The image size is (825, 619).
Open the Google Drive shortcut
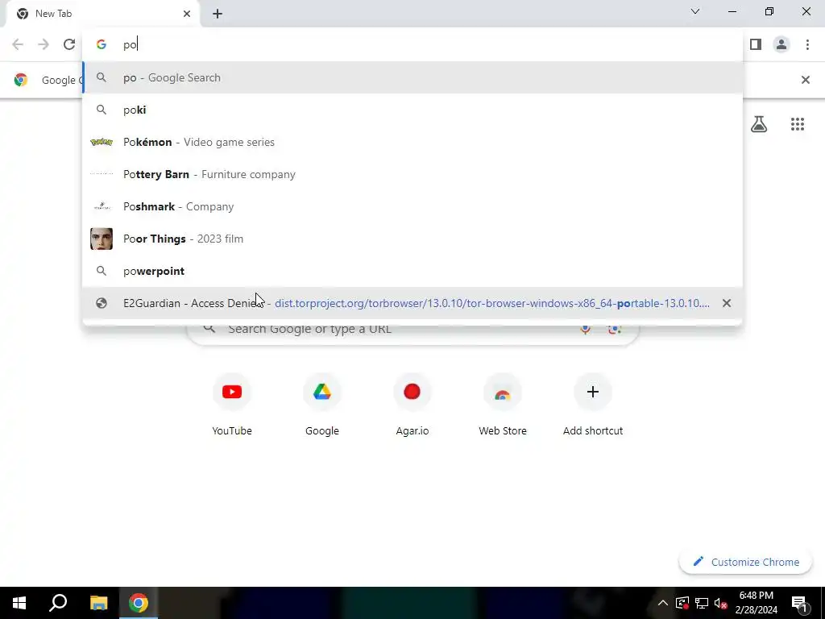(x=322, y=405)
